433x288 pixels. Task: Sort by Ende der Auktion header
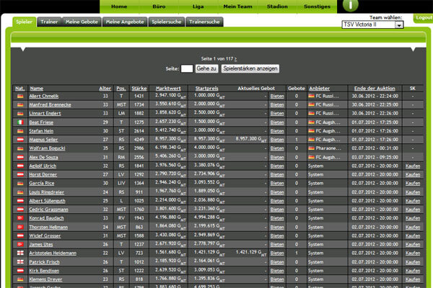tap(375, 89)
